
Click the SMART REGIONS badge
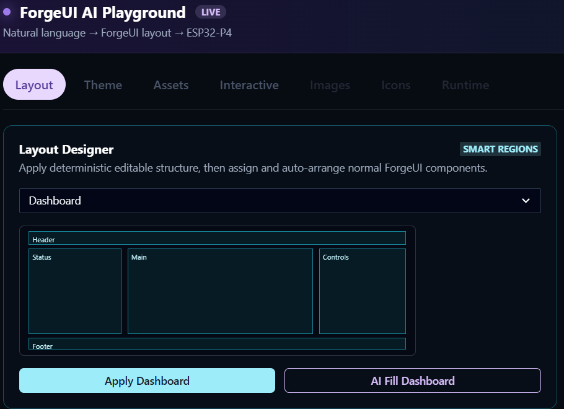click(500, 149)
